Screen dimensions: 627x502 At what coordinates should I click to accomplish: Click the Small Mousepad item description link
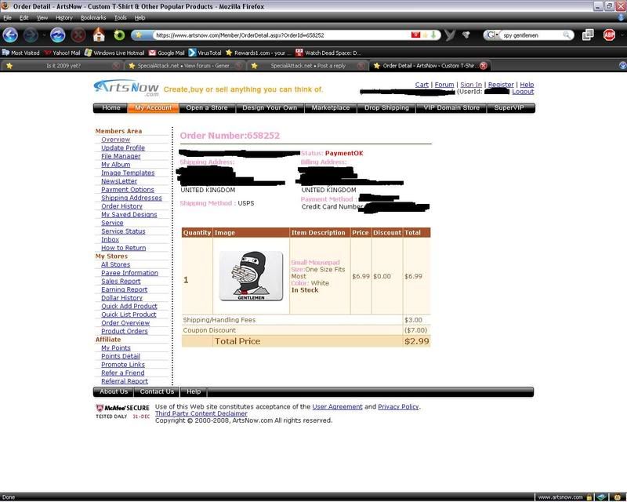pyautogui.click(x=316, y=263)
